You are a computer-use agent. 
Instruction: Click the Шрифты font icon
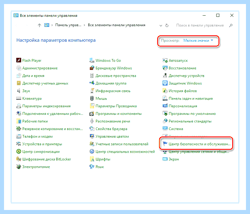point(92,159)
